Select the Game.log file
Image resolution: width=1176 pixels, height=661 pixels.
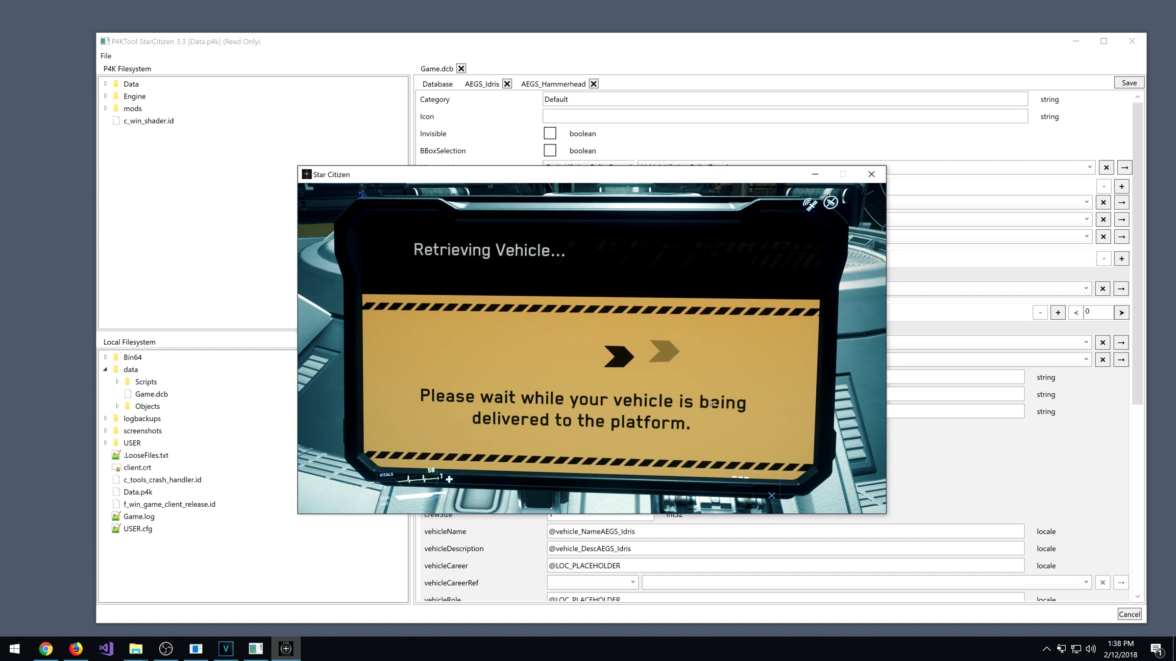[x=139, y=516]
